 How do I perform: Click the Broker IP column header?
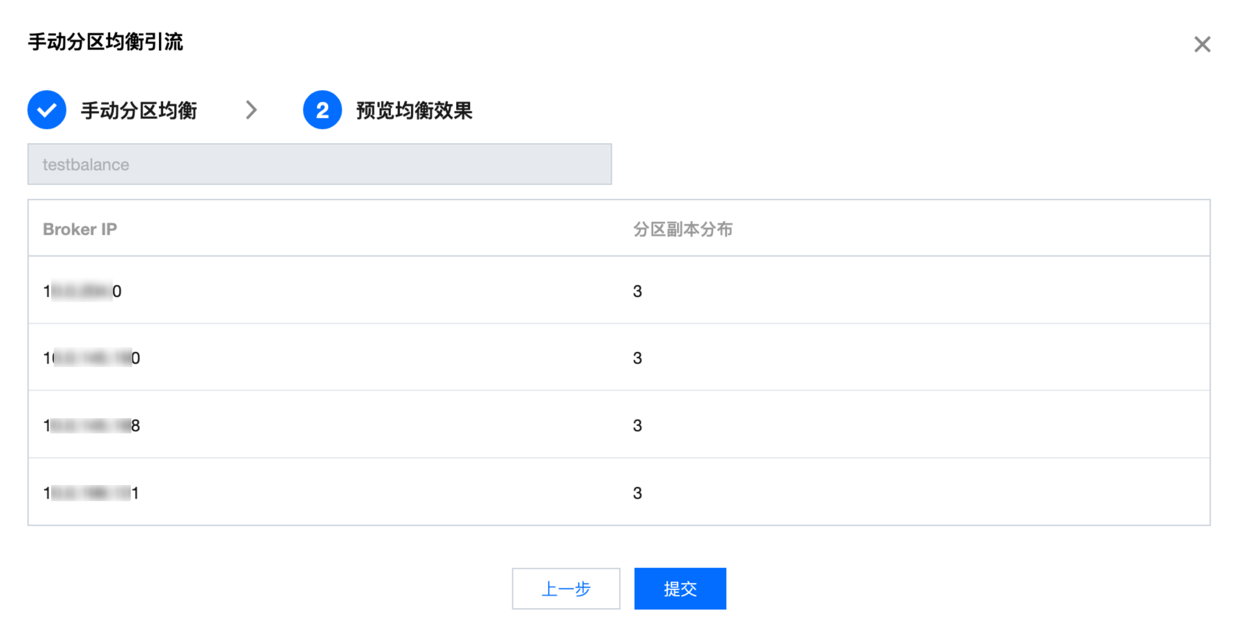[x=80, y=229]
